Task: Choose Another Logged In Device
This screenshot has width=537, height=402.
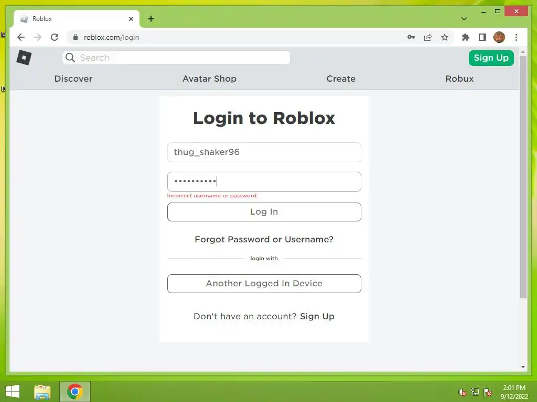Action: 264,283
